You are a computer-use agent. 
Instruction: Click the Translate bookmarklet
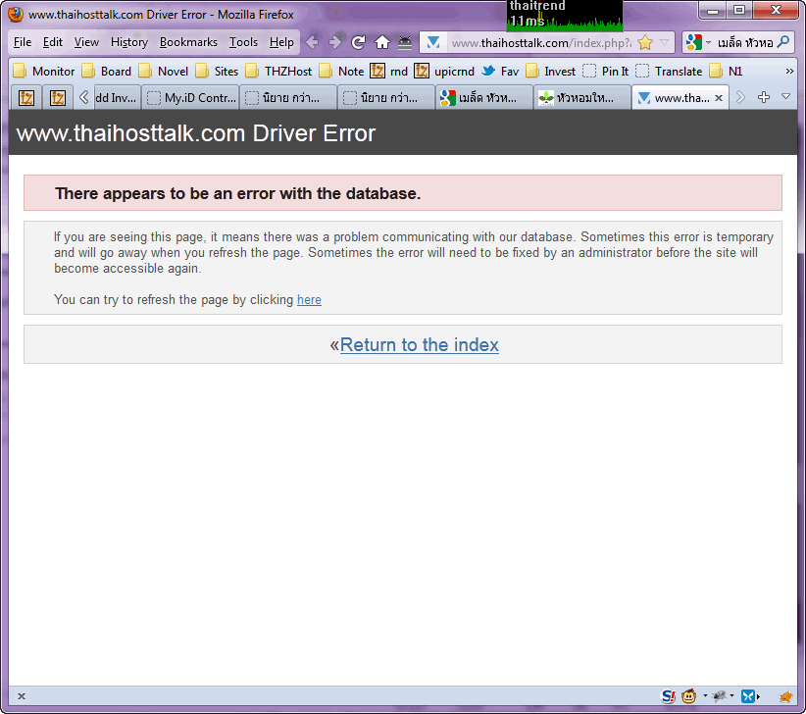pos(669,71)
